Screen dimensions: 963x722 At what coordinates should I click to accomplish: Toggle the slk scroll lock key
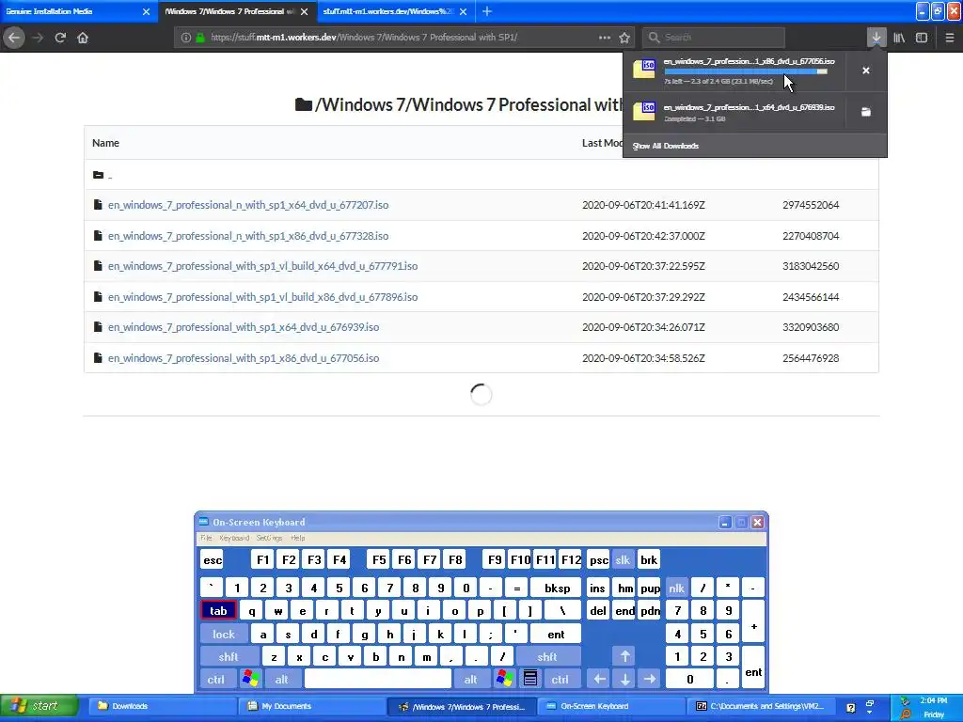coord(623,560)
